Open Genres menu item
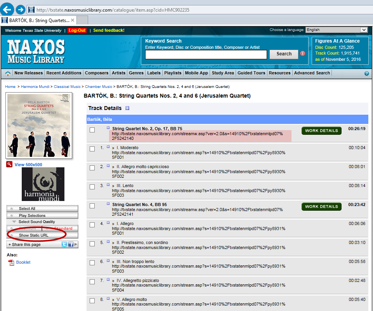Image resolution: width=373 pixels, height=311 pixels. point(136,73)
